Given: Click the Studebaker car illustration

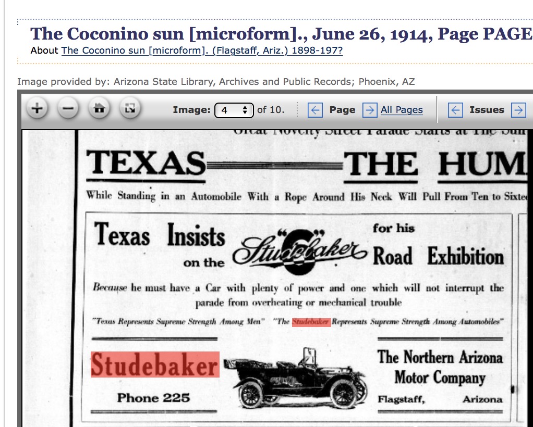Looking at the screenshot, I should [296, 378].
